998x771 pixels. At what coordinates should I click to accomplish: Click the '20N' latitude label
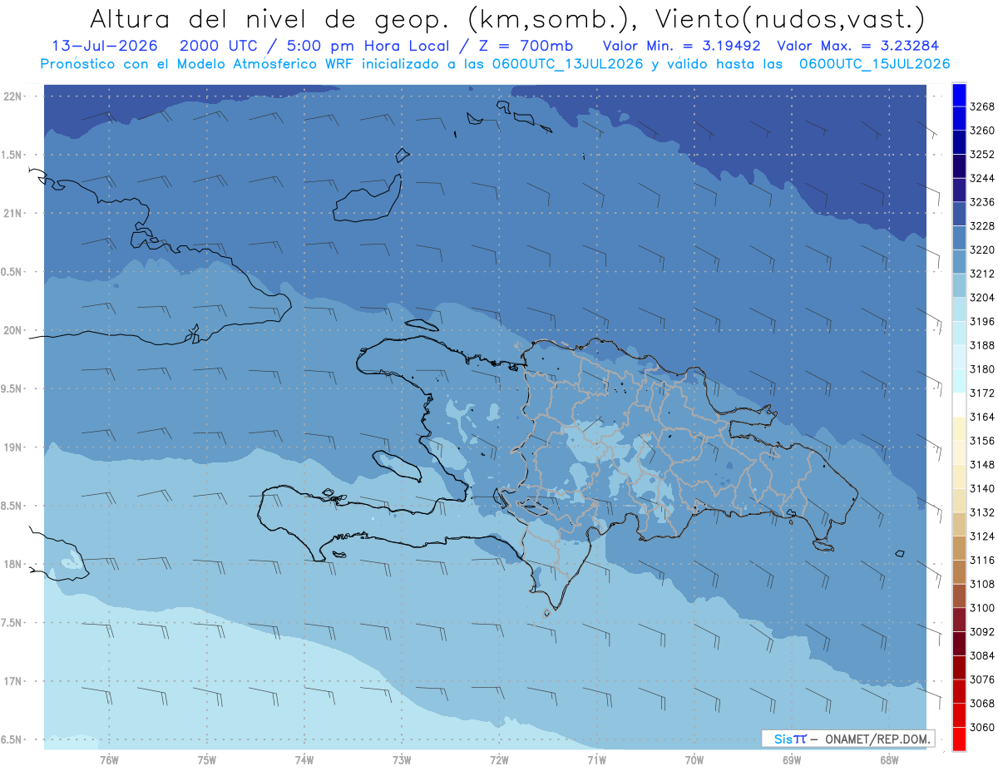13,330
